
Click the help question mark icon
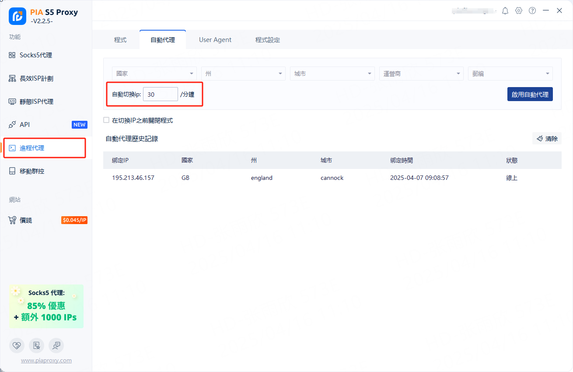[532, 11]
